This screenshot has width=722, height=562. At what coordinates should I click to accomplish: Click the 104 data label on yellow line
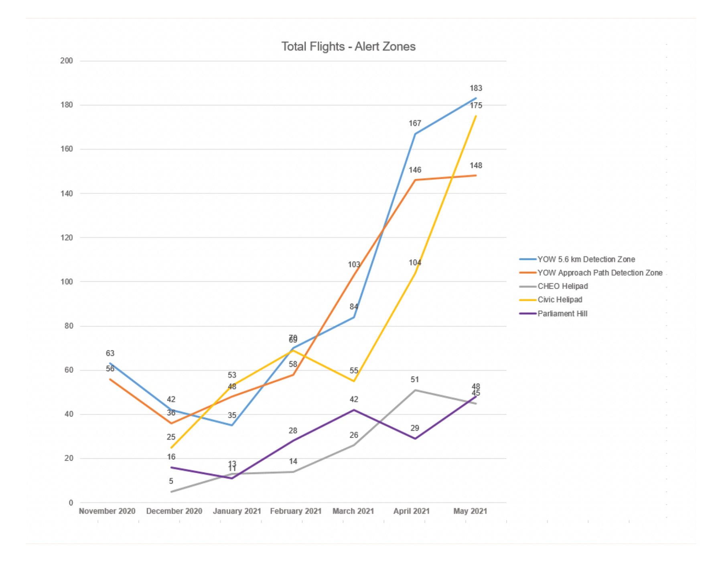click(415, 263)
